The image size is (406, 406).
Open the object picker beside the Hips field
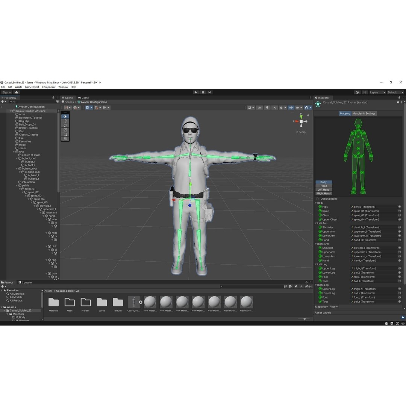point(400,206)
